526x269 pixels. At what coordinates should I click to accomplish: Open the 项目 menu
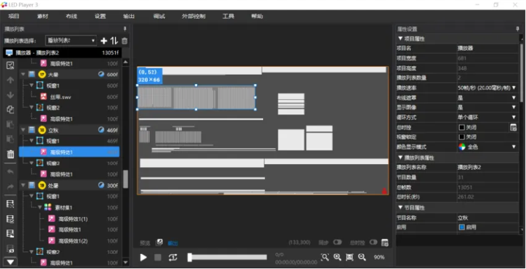coord(14,16)
